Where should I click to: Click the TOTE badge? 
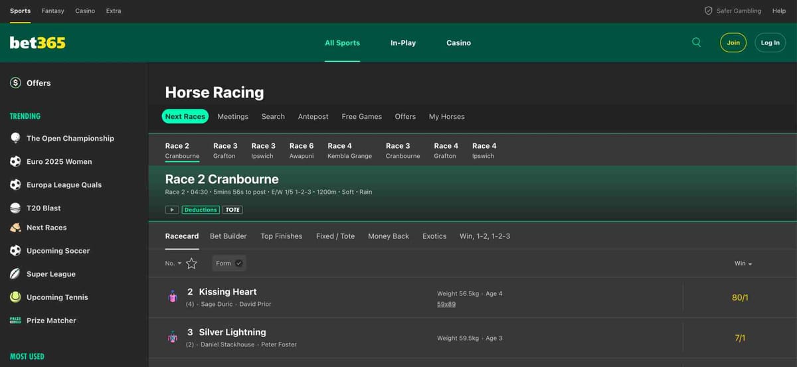(232, 210)
